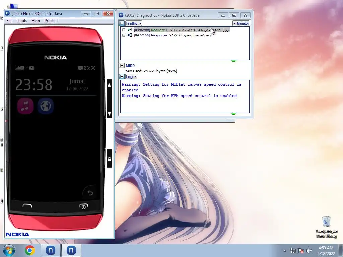Click the lock key on emulator side
This screenshot has width=343, height=257.
(109, 159)
